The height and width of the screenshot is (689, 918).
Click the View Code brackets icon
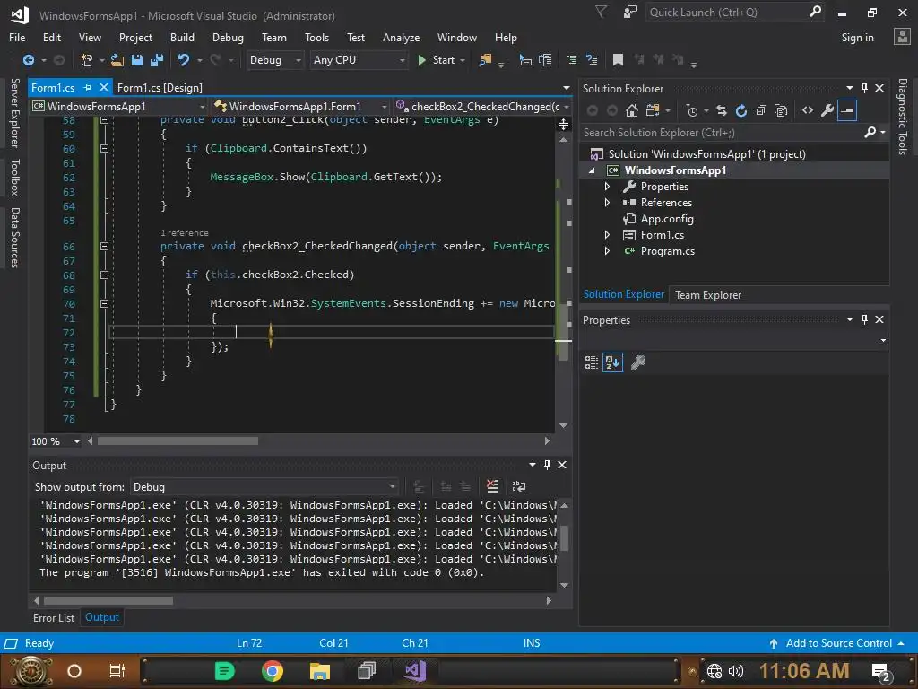point(808,110)
